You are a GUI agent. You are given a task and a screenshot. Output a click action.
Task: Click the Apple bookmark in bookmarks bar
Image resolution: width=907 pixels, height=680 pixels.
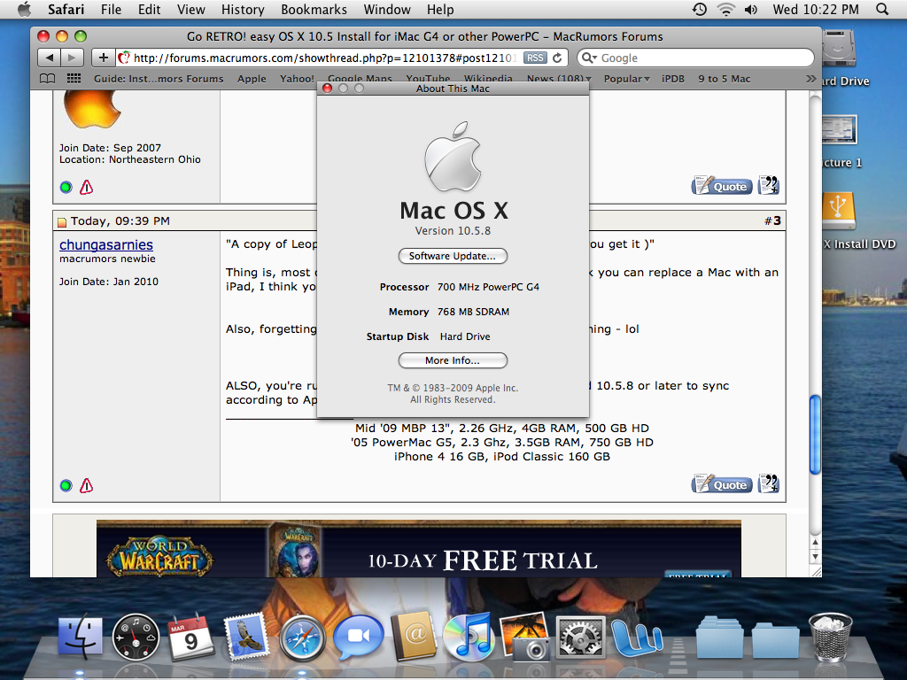252,79
